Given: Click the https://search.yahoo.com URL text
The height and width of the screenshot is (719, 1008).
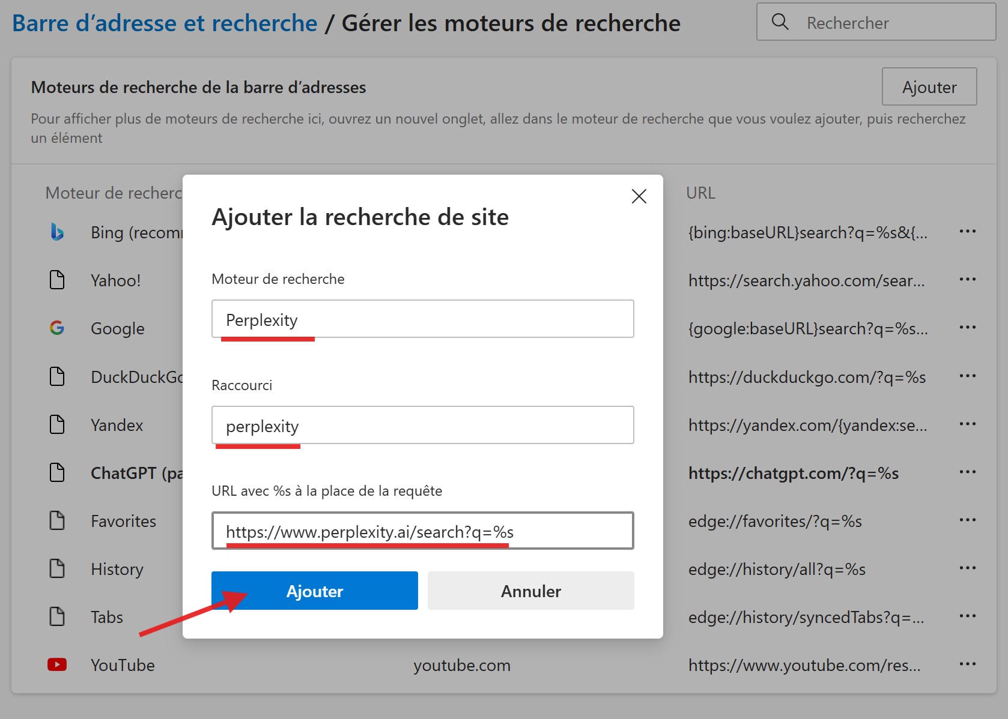Looking at the screenshot, I should pos(807,280).
